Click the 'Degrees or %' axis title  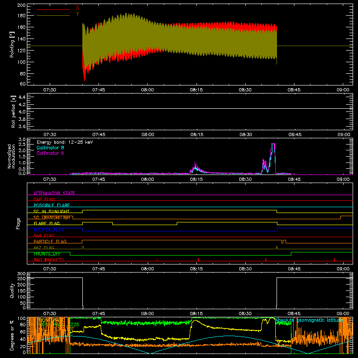click(x=12, y=335)
